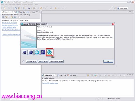The width and height of the screenshot is (135, 101).
Task: Select the Team Central tab
Action: coord(21,12)
